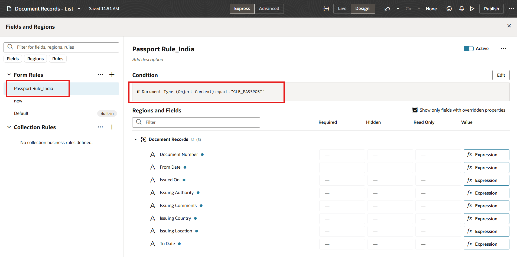Open the redo history dropdown arrow

419,9
